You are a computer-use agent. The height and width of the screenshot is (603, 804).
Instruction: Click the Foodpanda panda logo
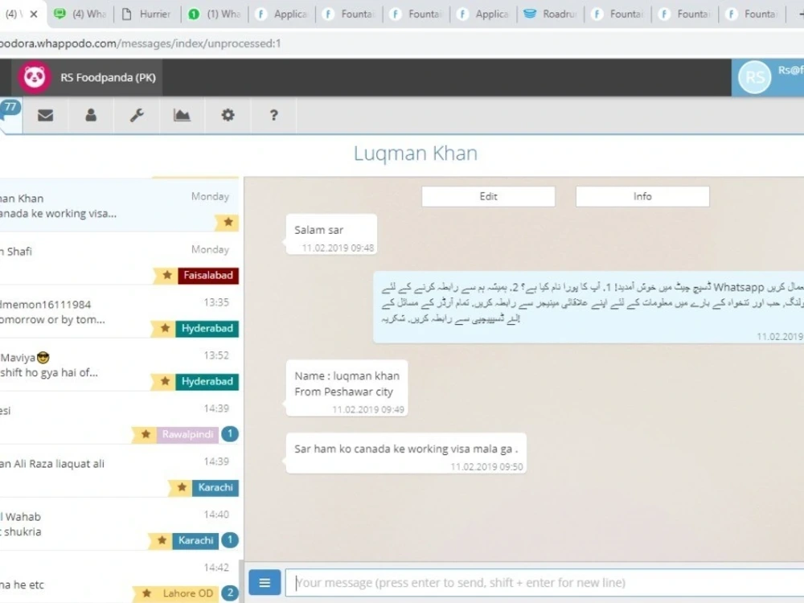pos(35,77)
